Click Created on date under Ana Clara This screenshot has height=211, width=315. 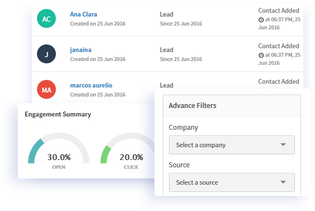click(98, 24)
